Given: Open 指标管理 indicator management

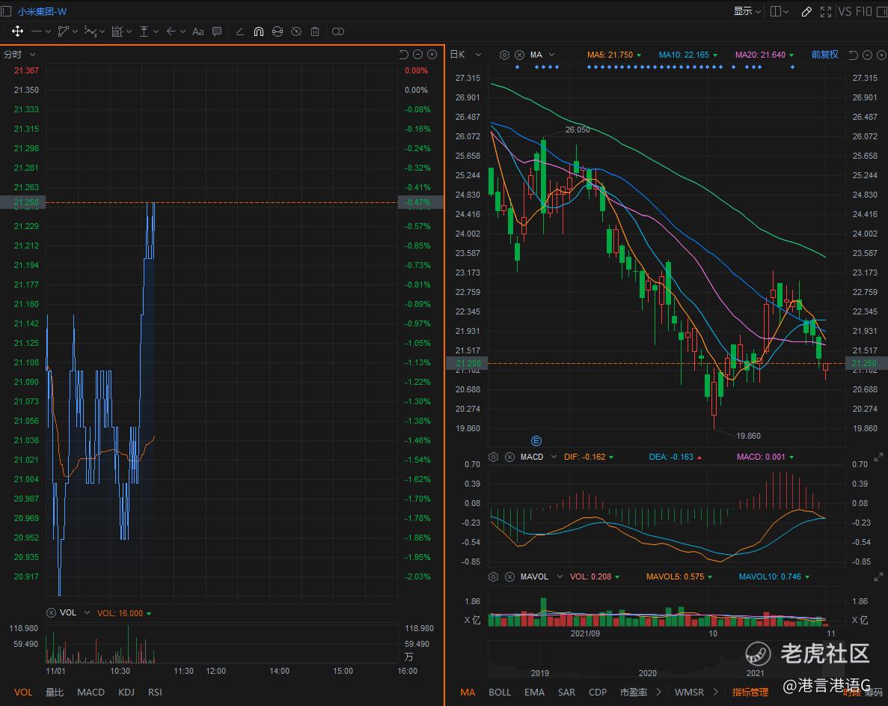Looking at the screenshot, I should (x=750, y=692).
